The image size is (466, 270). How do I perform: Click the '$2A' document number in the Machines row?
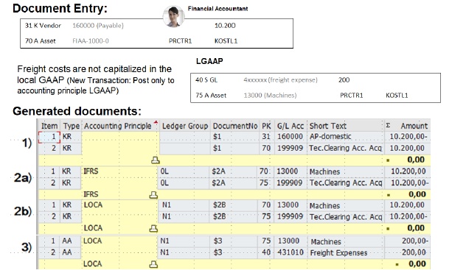(218, 171)
